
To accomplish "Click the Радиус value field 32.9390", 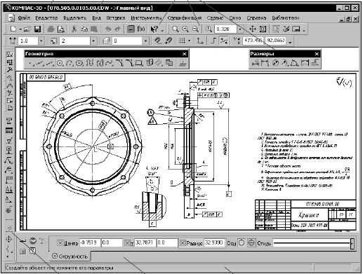I will coord(214,242).
